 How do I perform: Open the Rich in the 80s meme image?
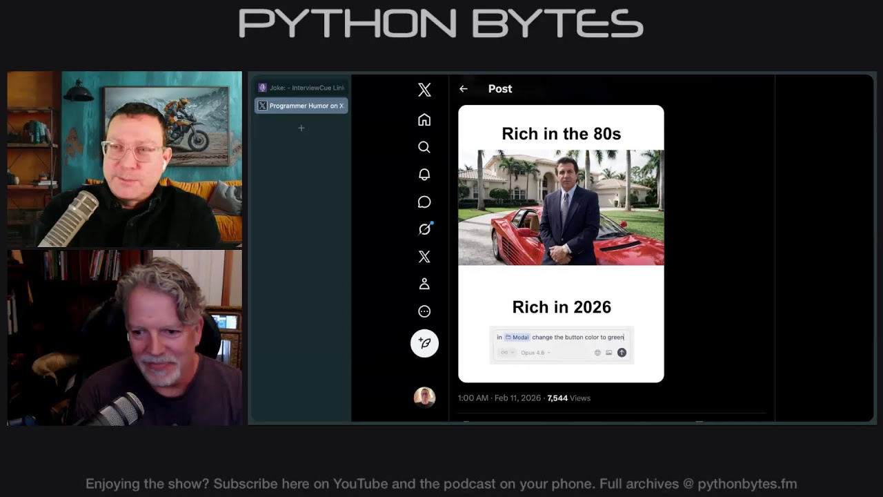click(561, 207)
